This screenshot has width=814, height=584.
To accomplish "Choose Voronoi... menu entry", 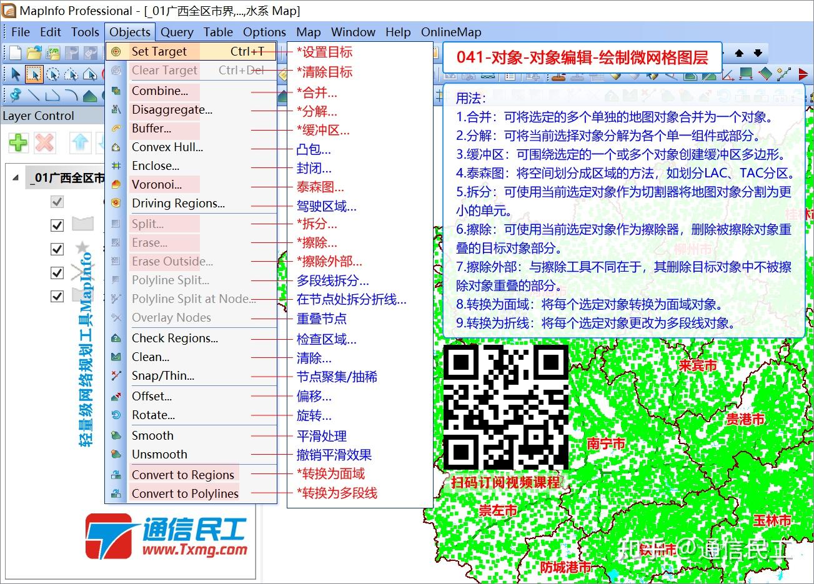I will pos(191,184).
